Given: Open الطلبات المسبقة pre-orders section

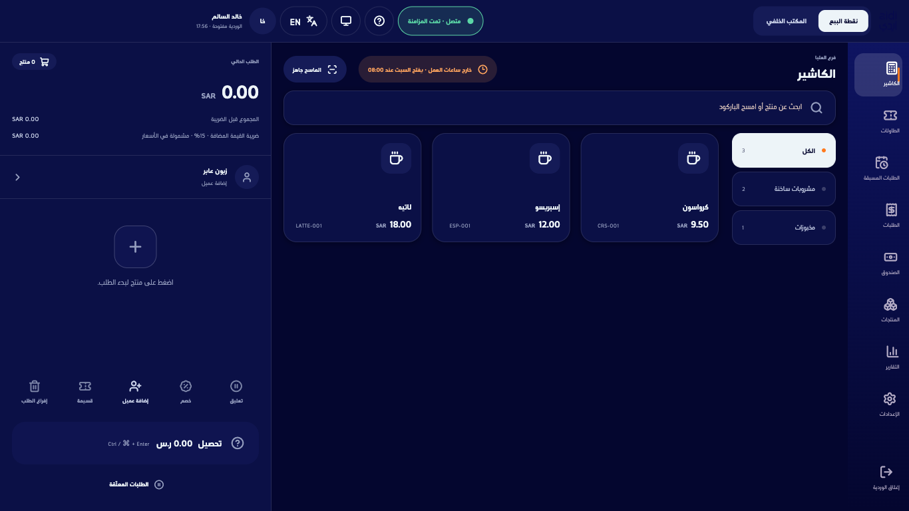Looking at the screenshot, I should click(x=882, y=169).
